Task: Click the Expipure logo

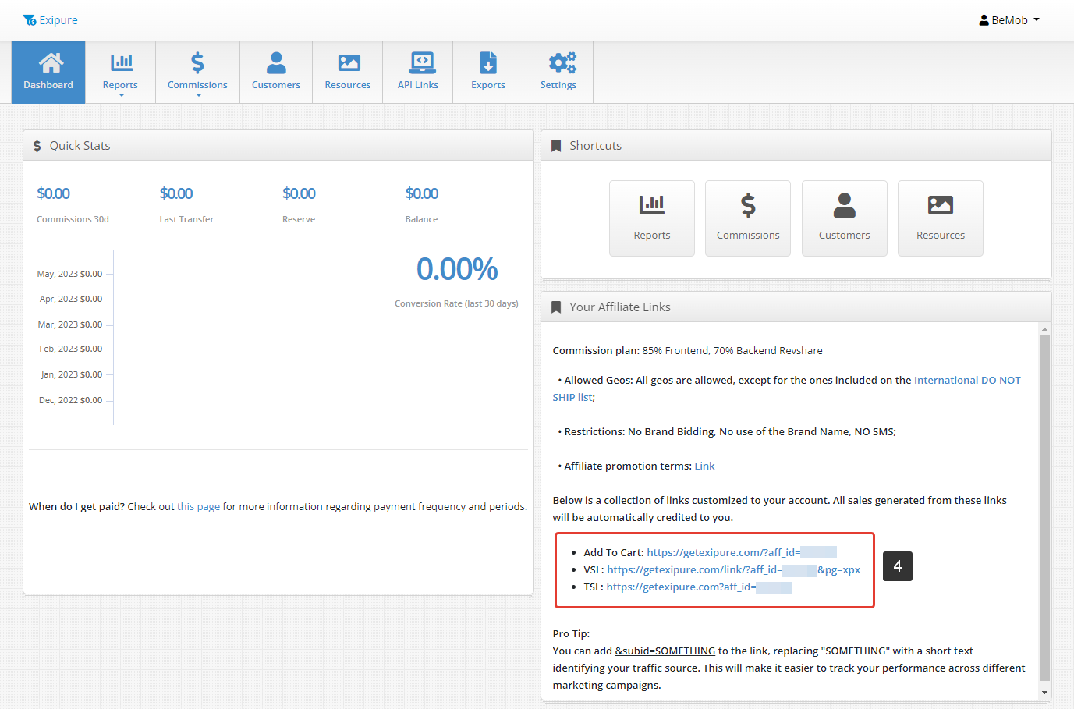Action: pos(51,20)
